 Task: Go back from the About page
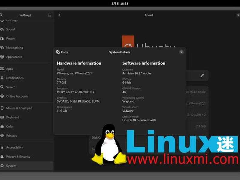59,15
